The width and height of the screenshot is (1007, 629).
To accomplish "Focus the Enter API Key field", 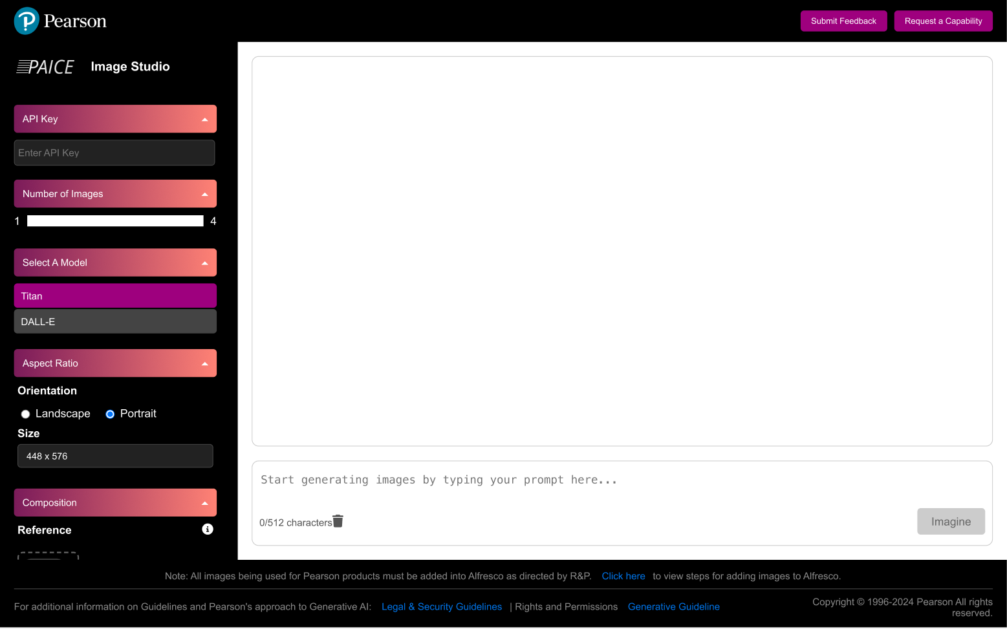I will pyautogui.click(x=114, y=153).
